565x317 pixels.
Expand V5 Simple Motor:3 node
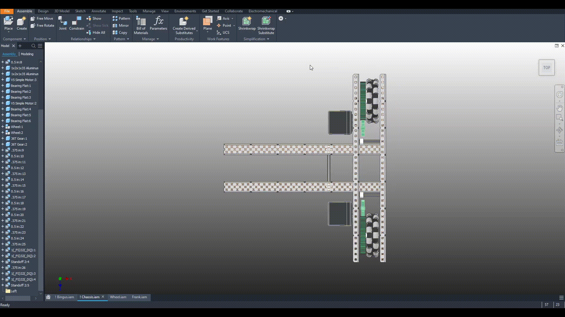[3, 80]
